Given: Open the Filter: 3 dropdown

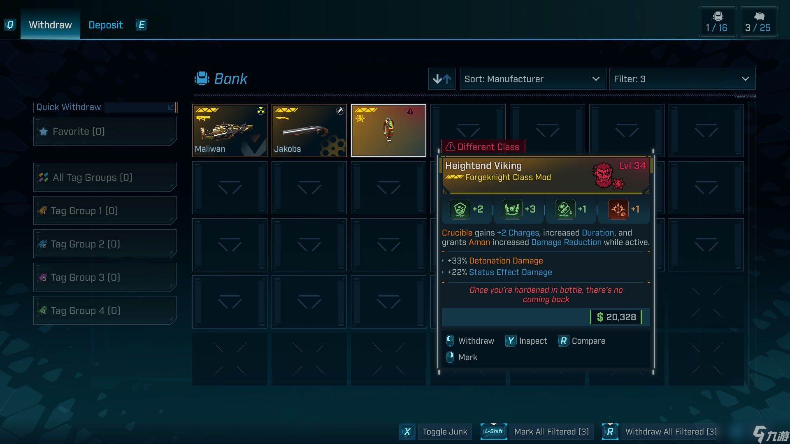Looking at the screenshot, I should [x=682, y=79].
